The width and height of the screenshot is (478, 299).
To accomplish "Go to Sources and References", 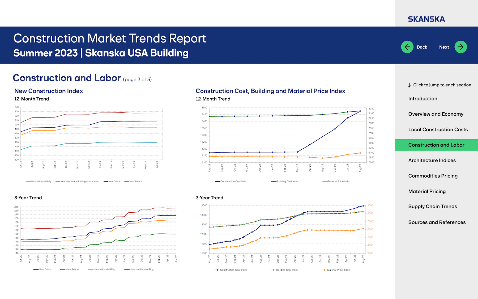I will pos(437,222).
